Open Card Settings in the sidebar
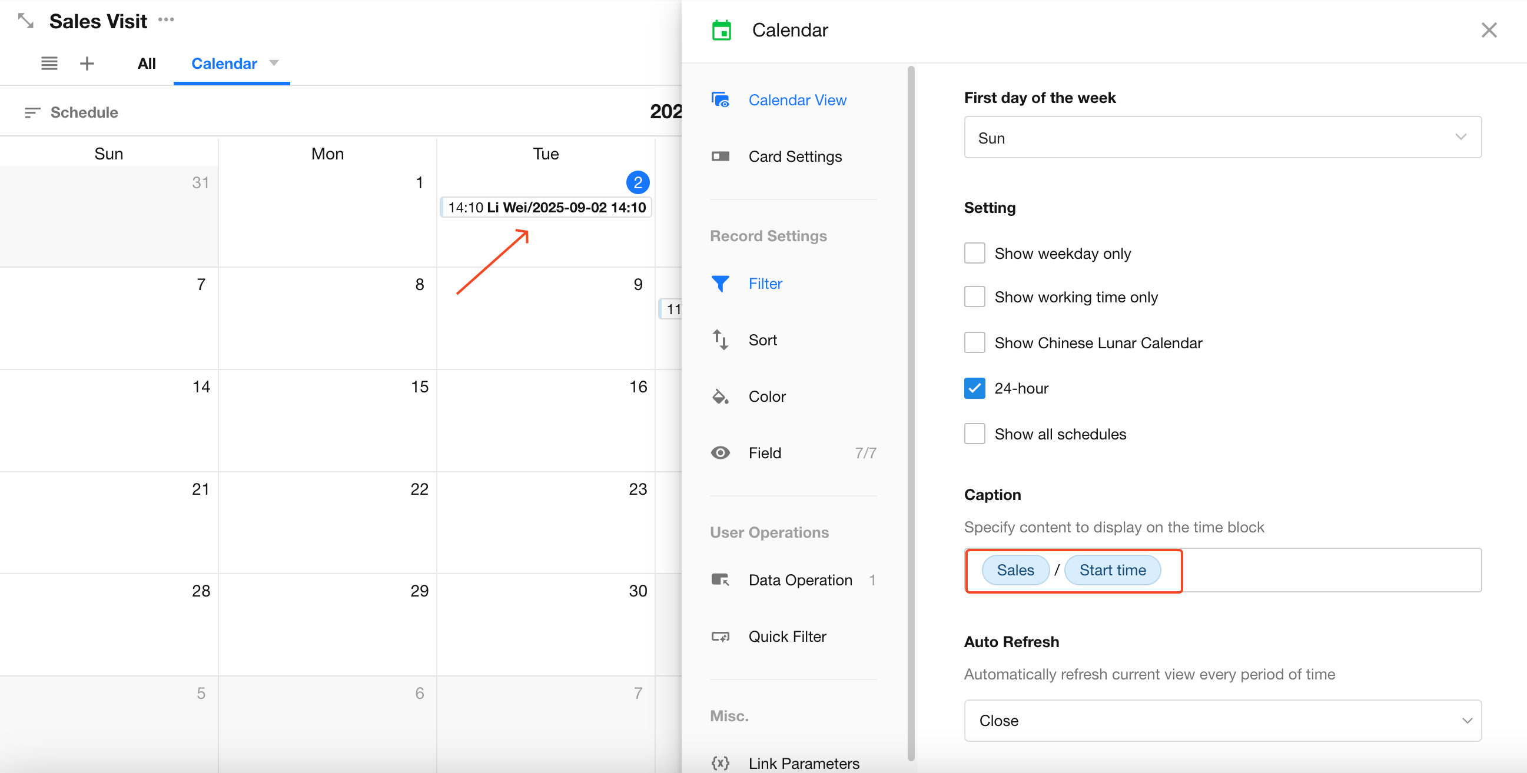The width and height of the screenshot is (1527, 773). [x=794, y=156]
